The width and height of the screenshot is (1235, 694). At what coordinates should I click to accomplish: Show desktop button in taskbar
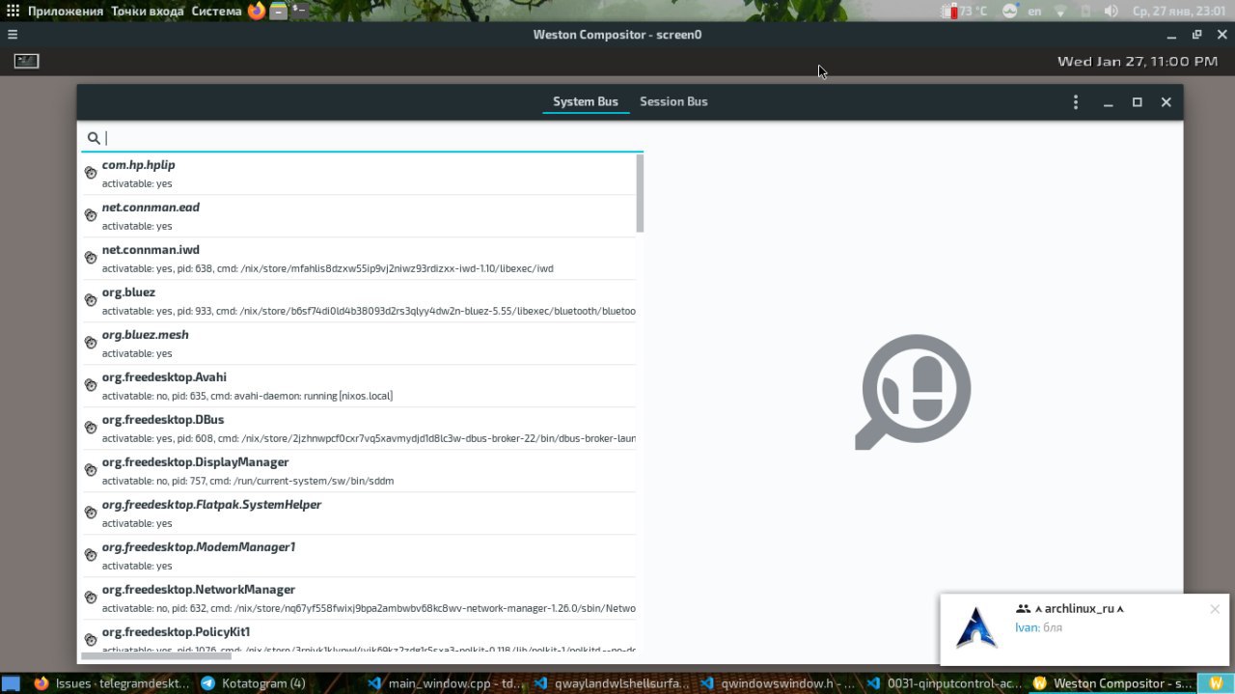(11, 683)
